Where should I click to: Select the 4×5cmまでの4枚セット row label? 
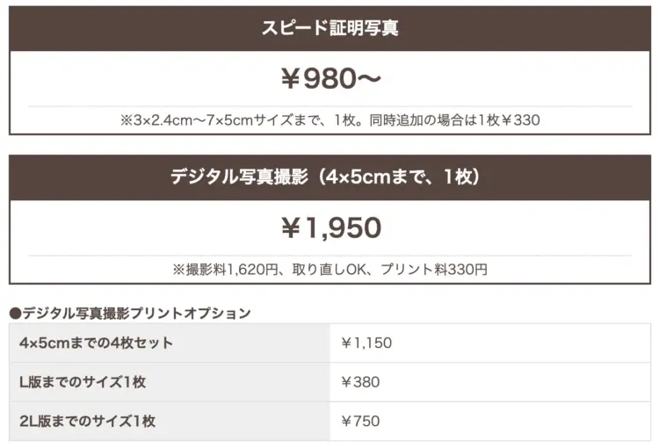coord(96,343)
